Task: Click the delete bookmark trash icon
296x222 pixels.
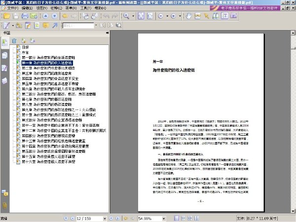Action: [x=14, y=41]
